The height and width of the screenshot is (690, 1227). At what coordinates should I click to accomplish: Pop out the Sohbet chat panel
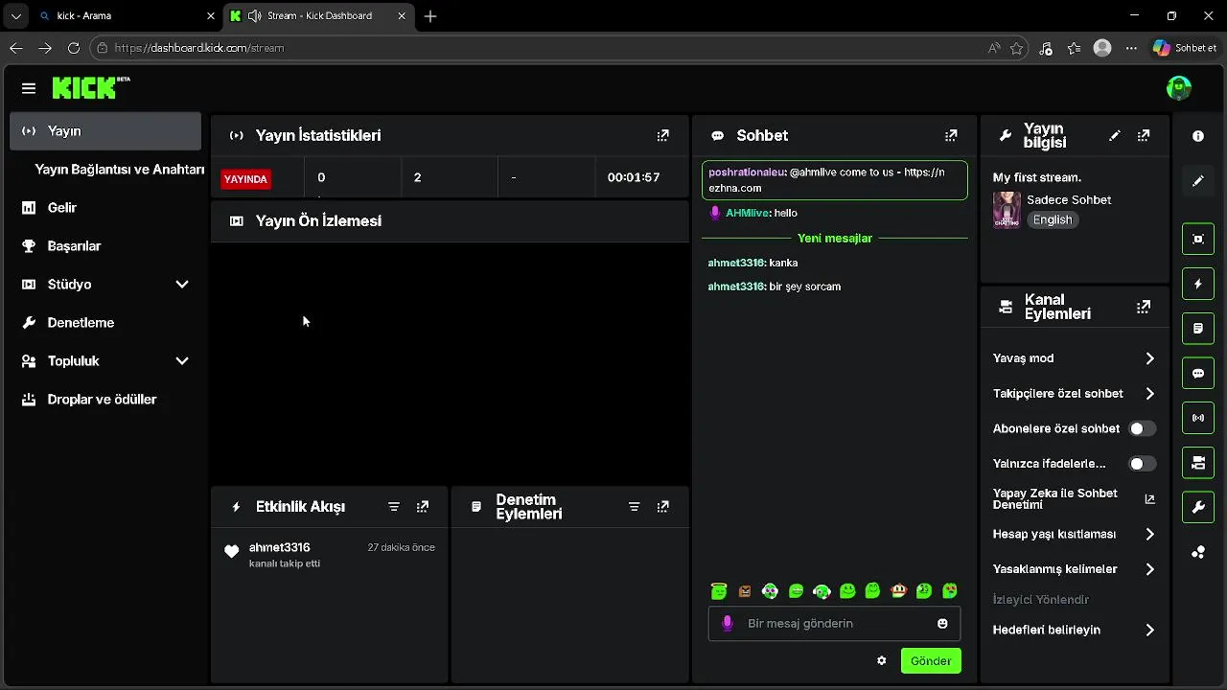point(951,135)
